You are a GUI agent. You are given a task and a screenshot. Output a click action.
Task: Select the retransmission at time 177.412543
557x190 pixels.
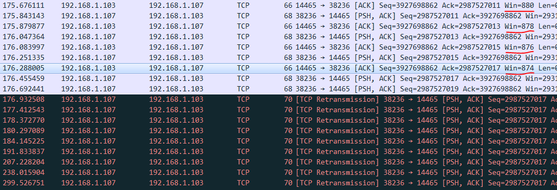[x=278, y=110]
